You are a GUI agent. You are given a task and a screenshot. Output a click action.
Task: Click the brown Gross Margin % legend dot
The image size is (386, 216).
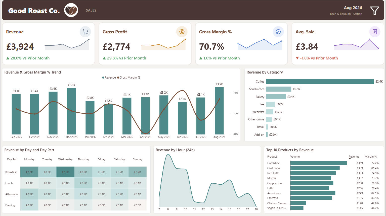(118, 78)
